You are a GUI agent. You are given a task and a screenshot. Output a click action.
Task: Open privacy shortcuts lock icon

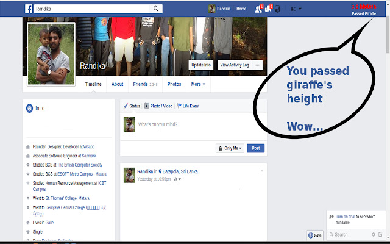coord(293,9)
